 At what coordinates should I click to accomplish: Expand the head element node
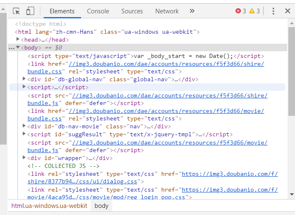[x=18, y=39]
